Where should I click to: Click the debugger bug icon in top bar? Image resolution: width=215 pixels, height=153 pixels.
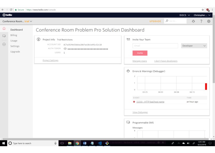coord(193,21)
